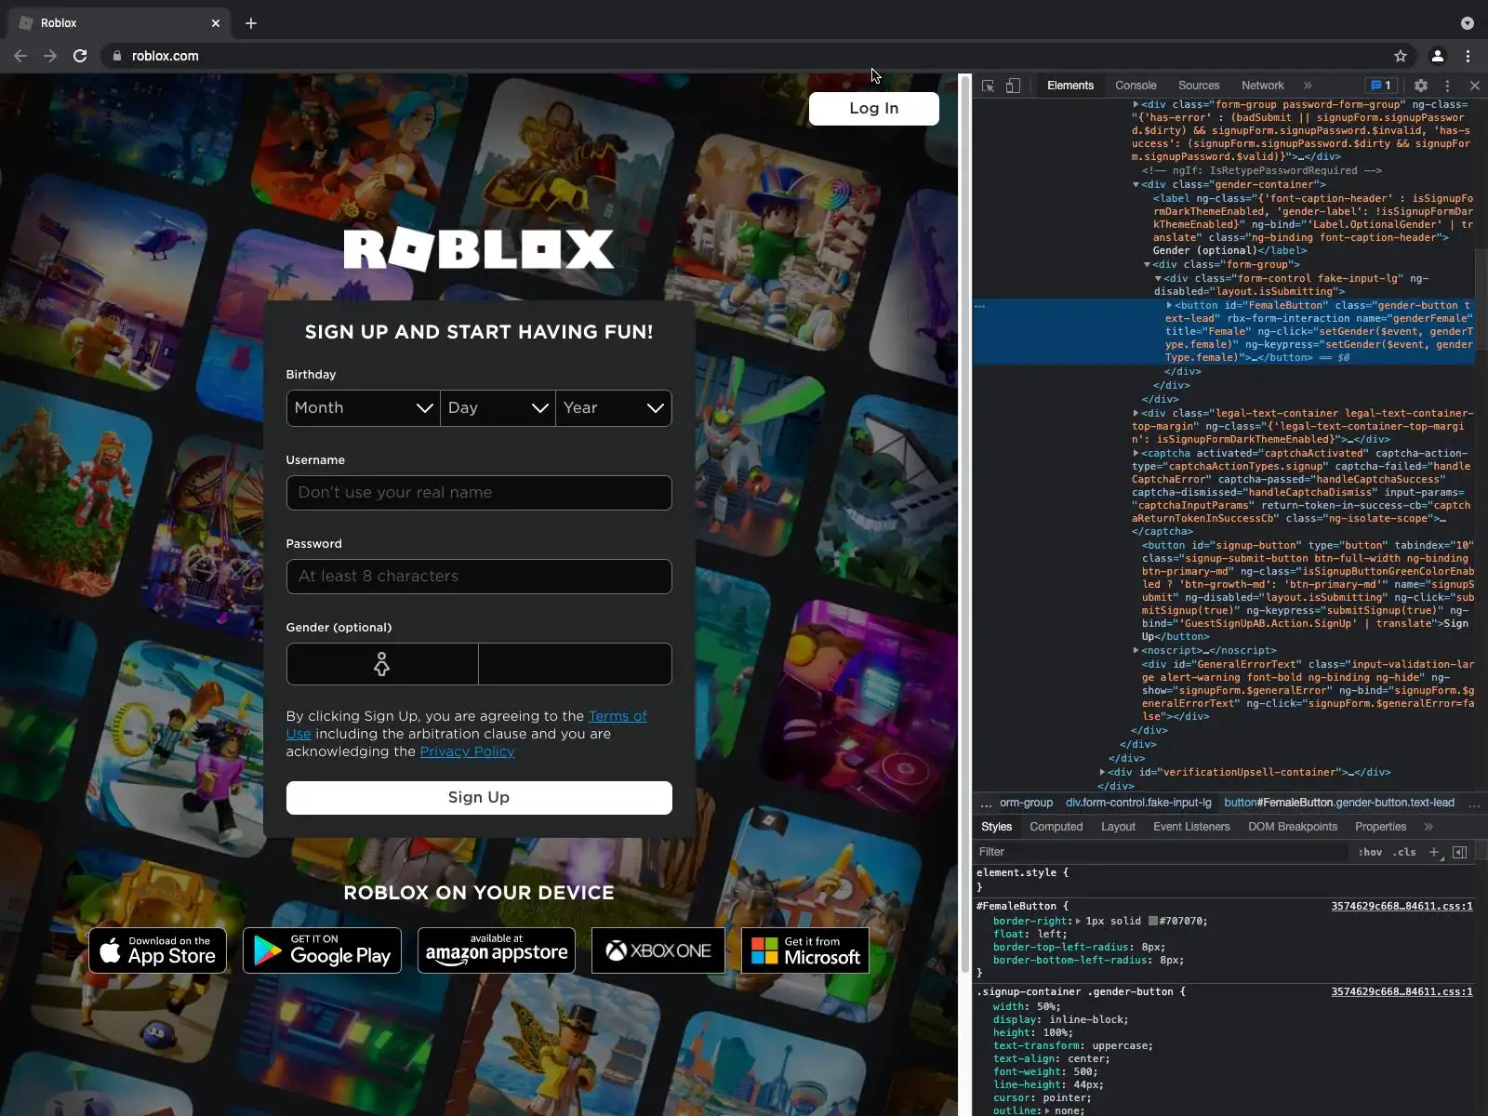This screenshot has width=1488, height=1116.
Task: View site info lock icon
Action: click(116, 56)
